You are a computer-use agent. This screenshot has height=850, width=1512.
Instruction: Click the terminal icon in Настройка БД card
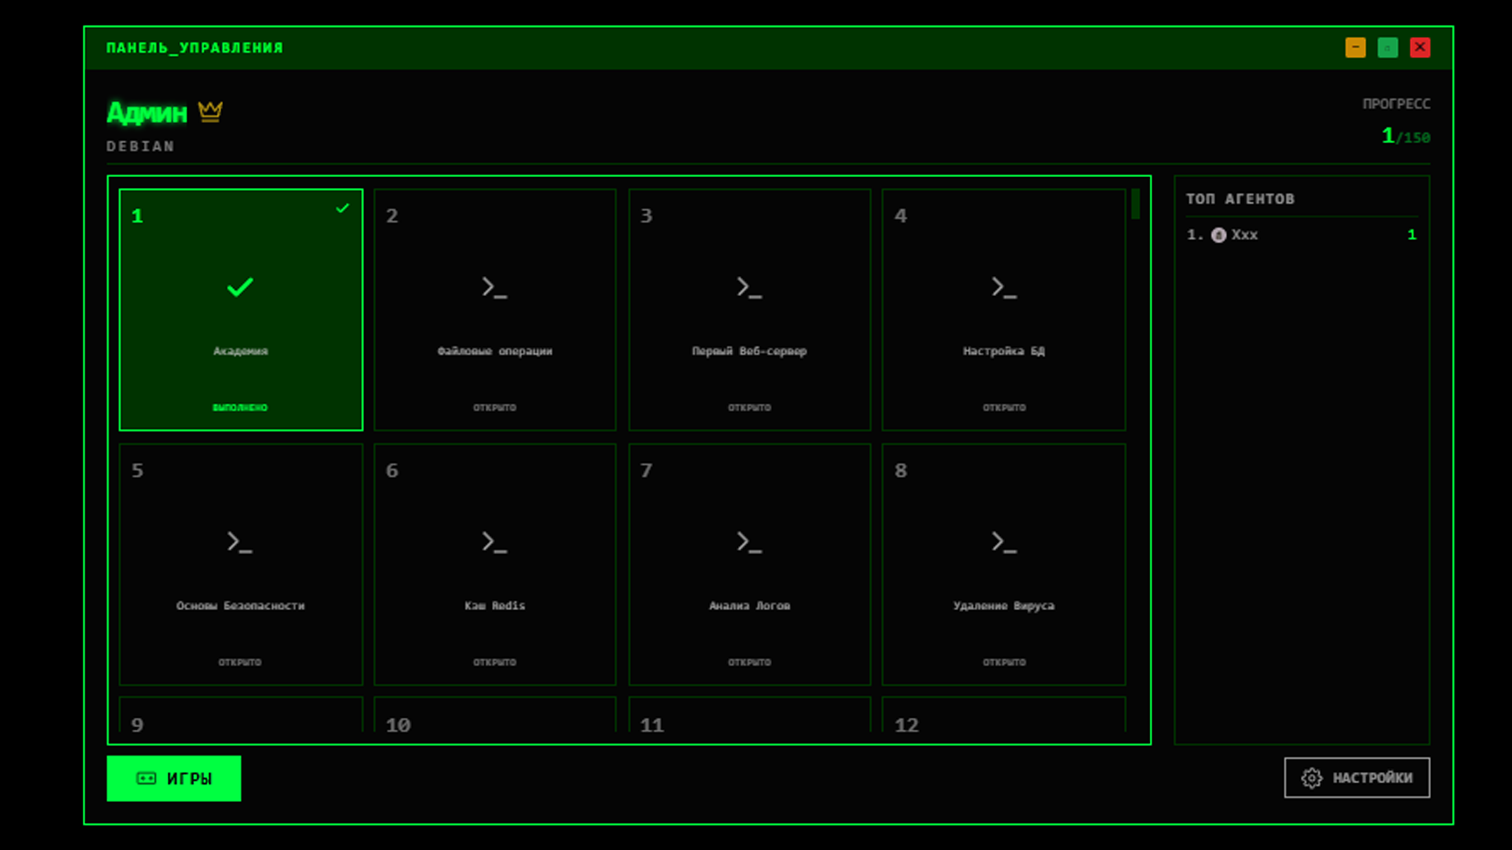tap(1004, 289)
